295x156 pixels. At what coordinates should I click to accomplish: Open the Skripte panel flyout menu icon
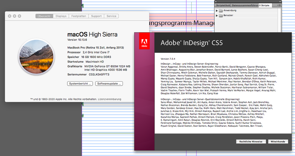click(279, 5)
